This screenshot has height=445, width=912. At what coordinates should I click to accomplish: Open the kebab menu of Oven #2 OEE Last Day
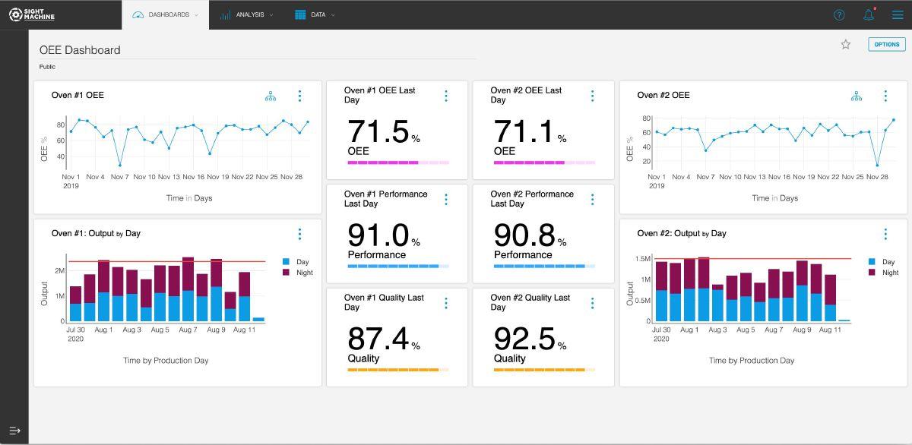pos(593,96)
